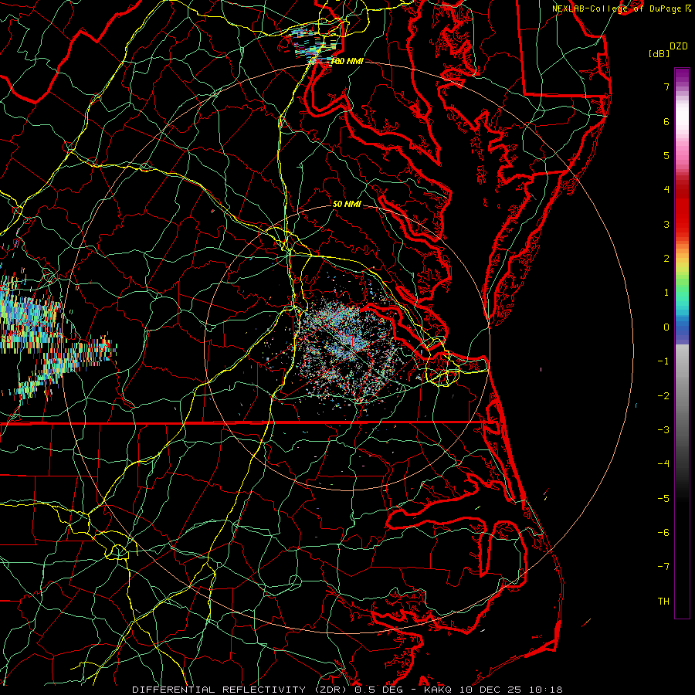Click the -6 tick on the color scale
Image resolution: width=695 pixels, height=695 pixels.
coord(663,533)
